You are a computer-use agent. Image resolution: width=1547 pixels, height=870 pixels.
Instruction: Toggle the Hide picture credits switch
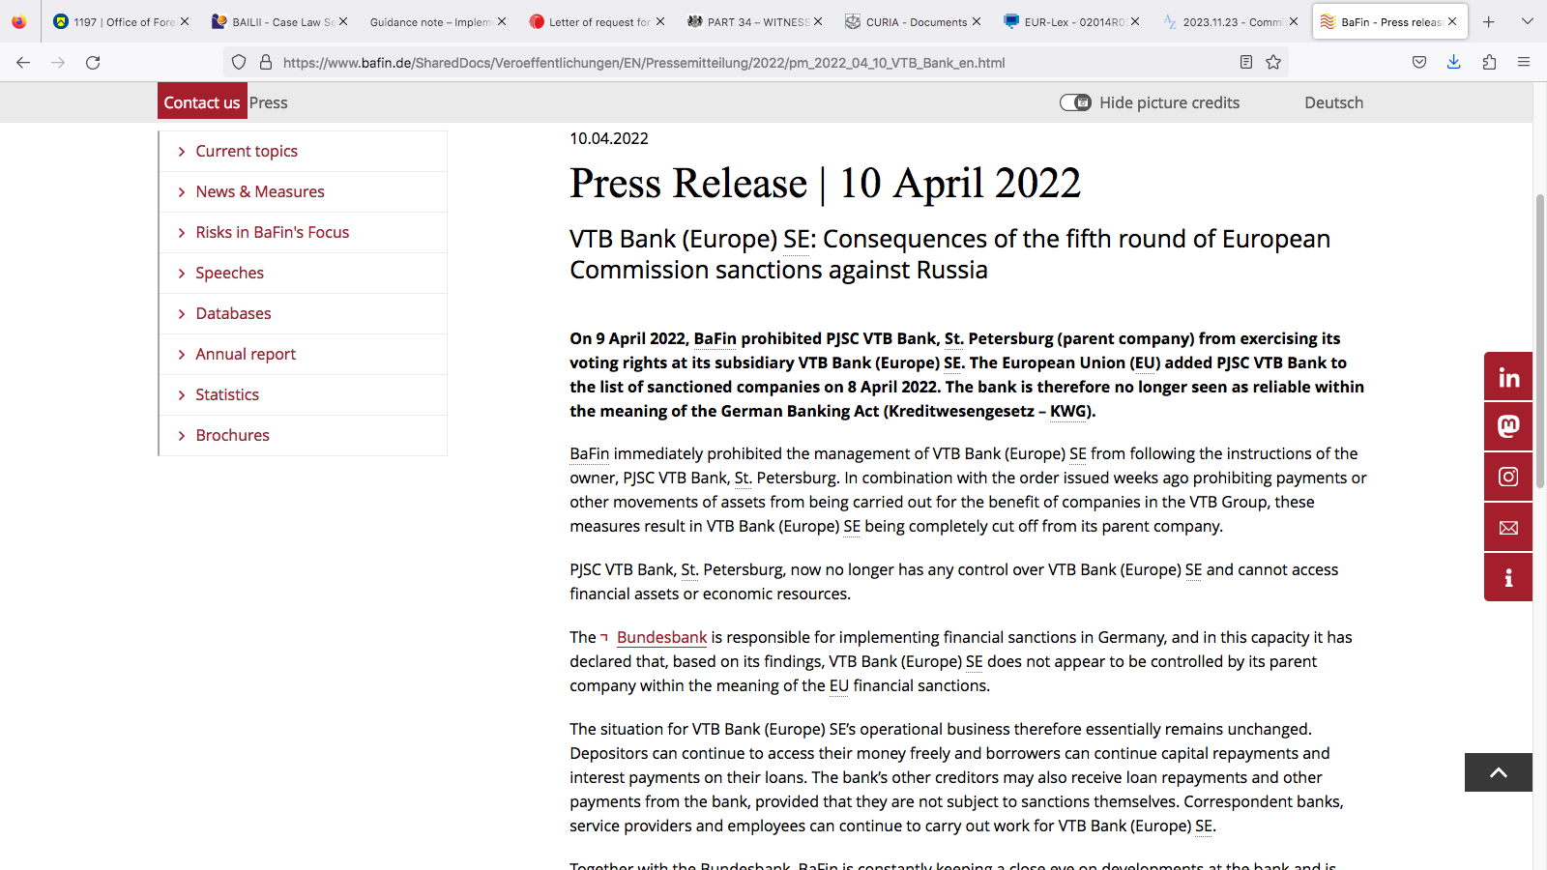click(1075, 102)
